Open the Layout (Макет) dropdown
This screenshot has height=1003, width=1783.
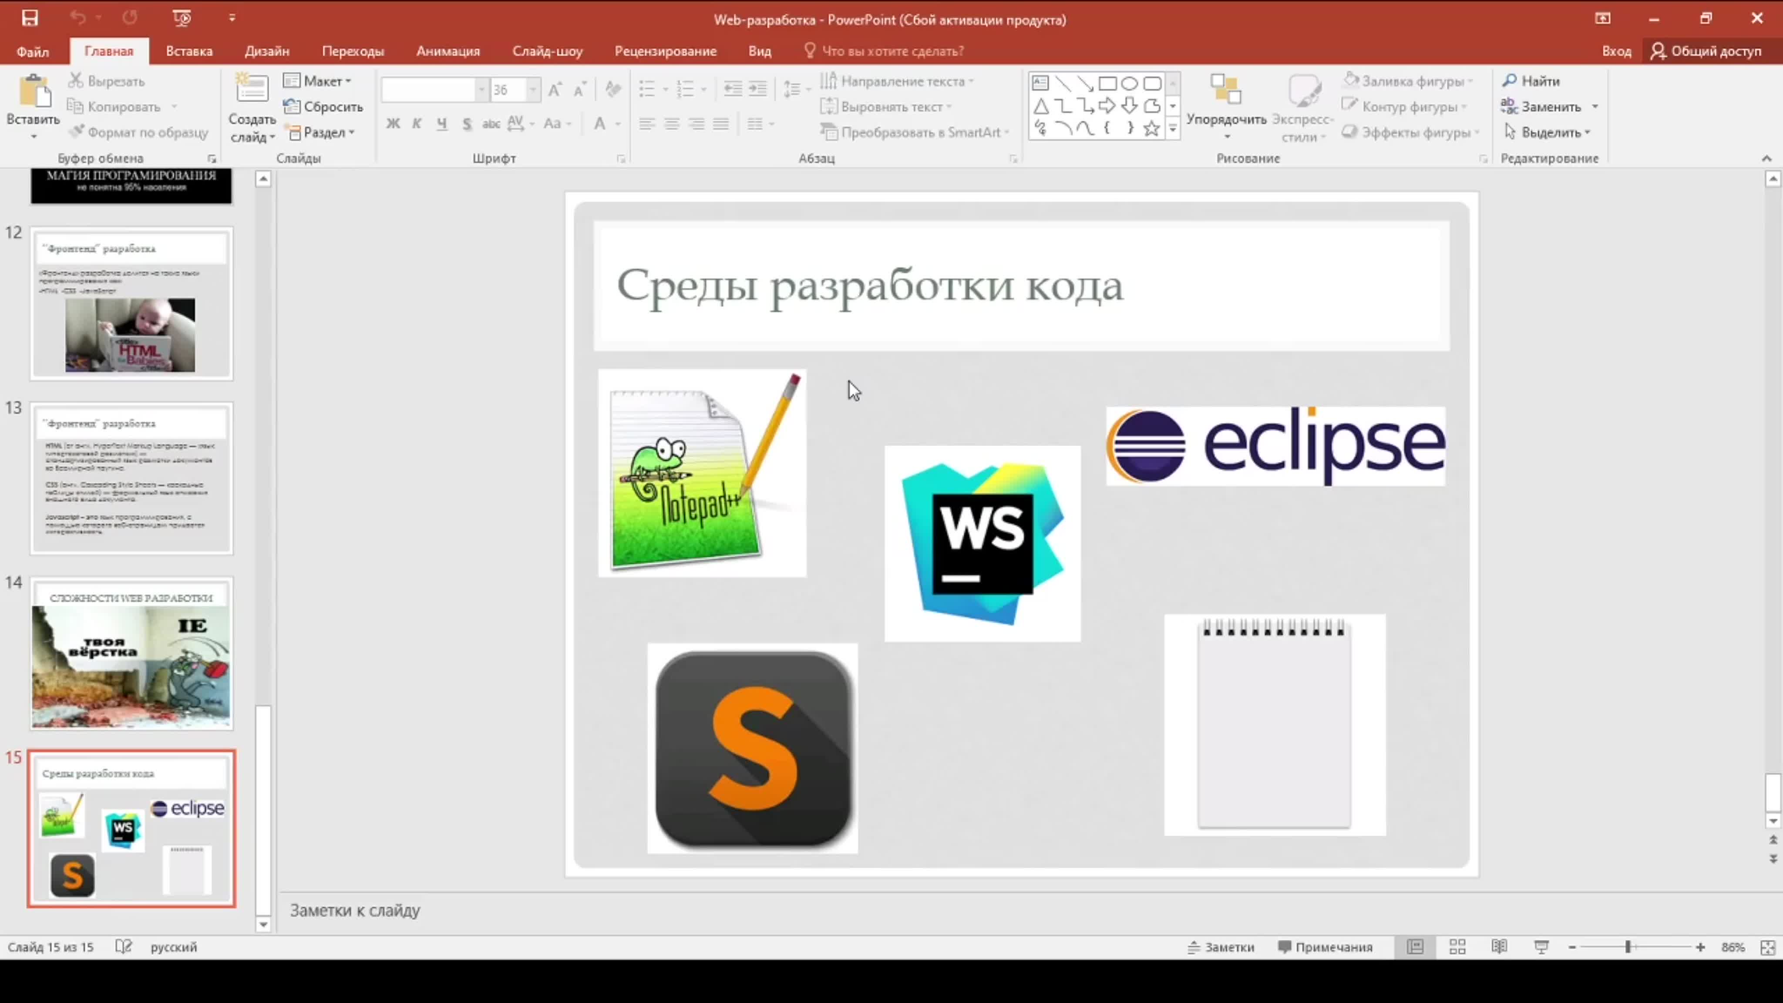pyautogui.click(x=318, y=81)
